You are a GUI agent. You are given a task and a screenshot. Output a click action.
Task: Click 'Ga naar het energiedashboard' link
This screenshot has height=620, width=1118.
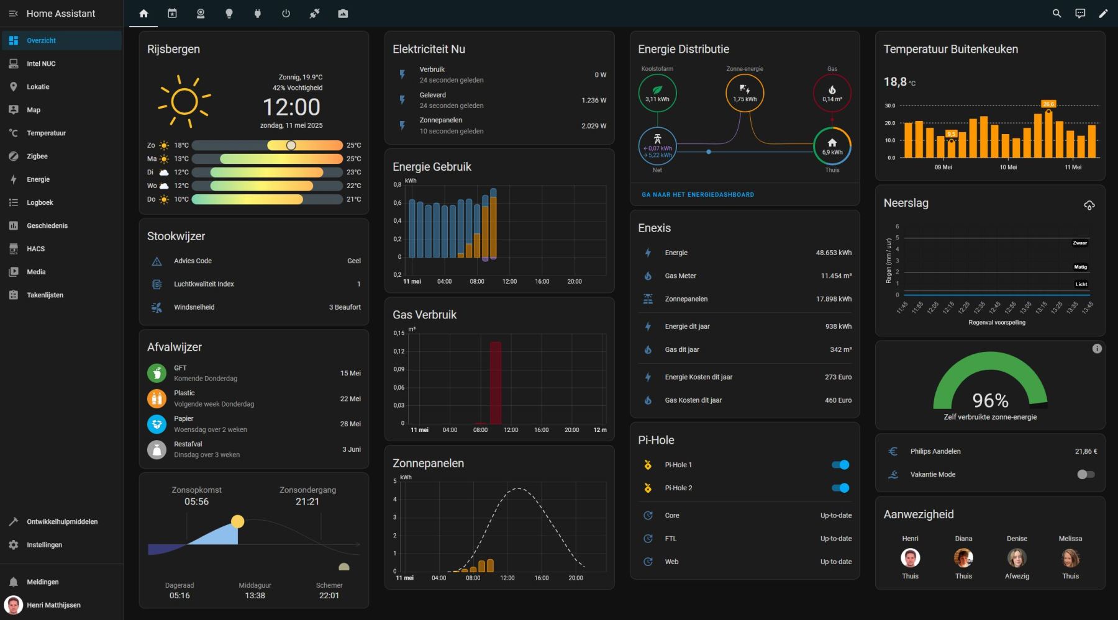[x=698, y=195]
